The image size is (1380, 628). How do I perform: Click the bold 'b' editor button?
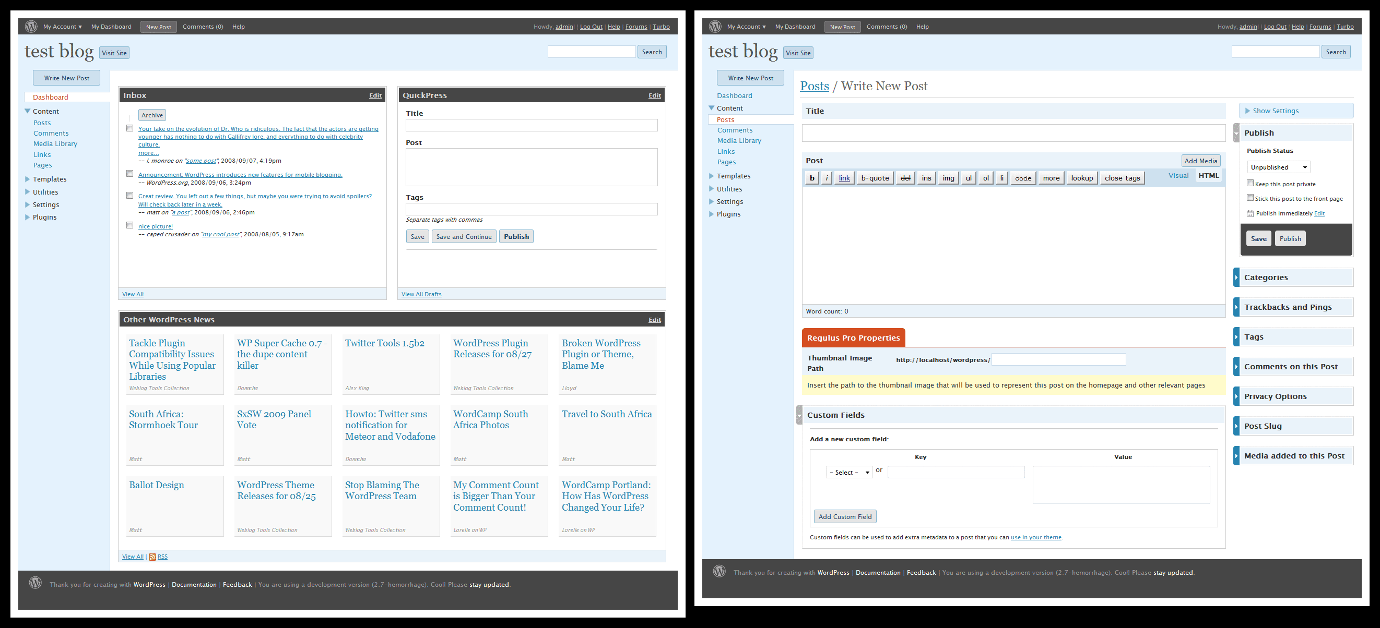point(812,178)
